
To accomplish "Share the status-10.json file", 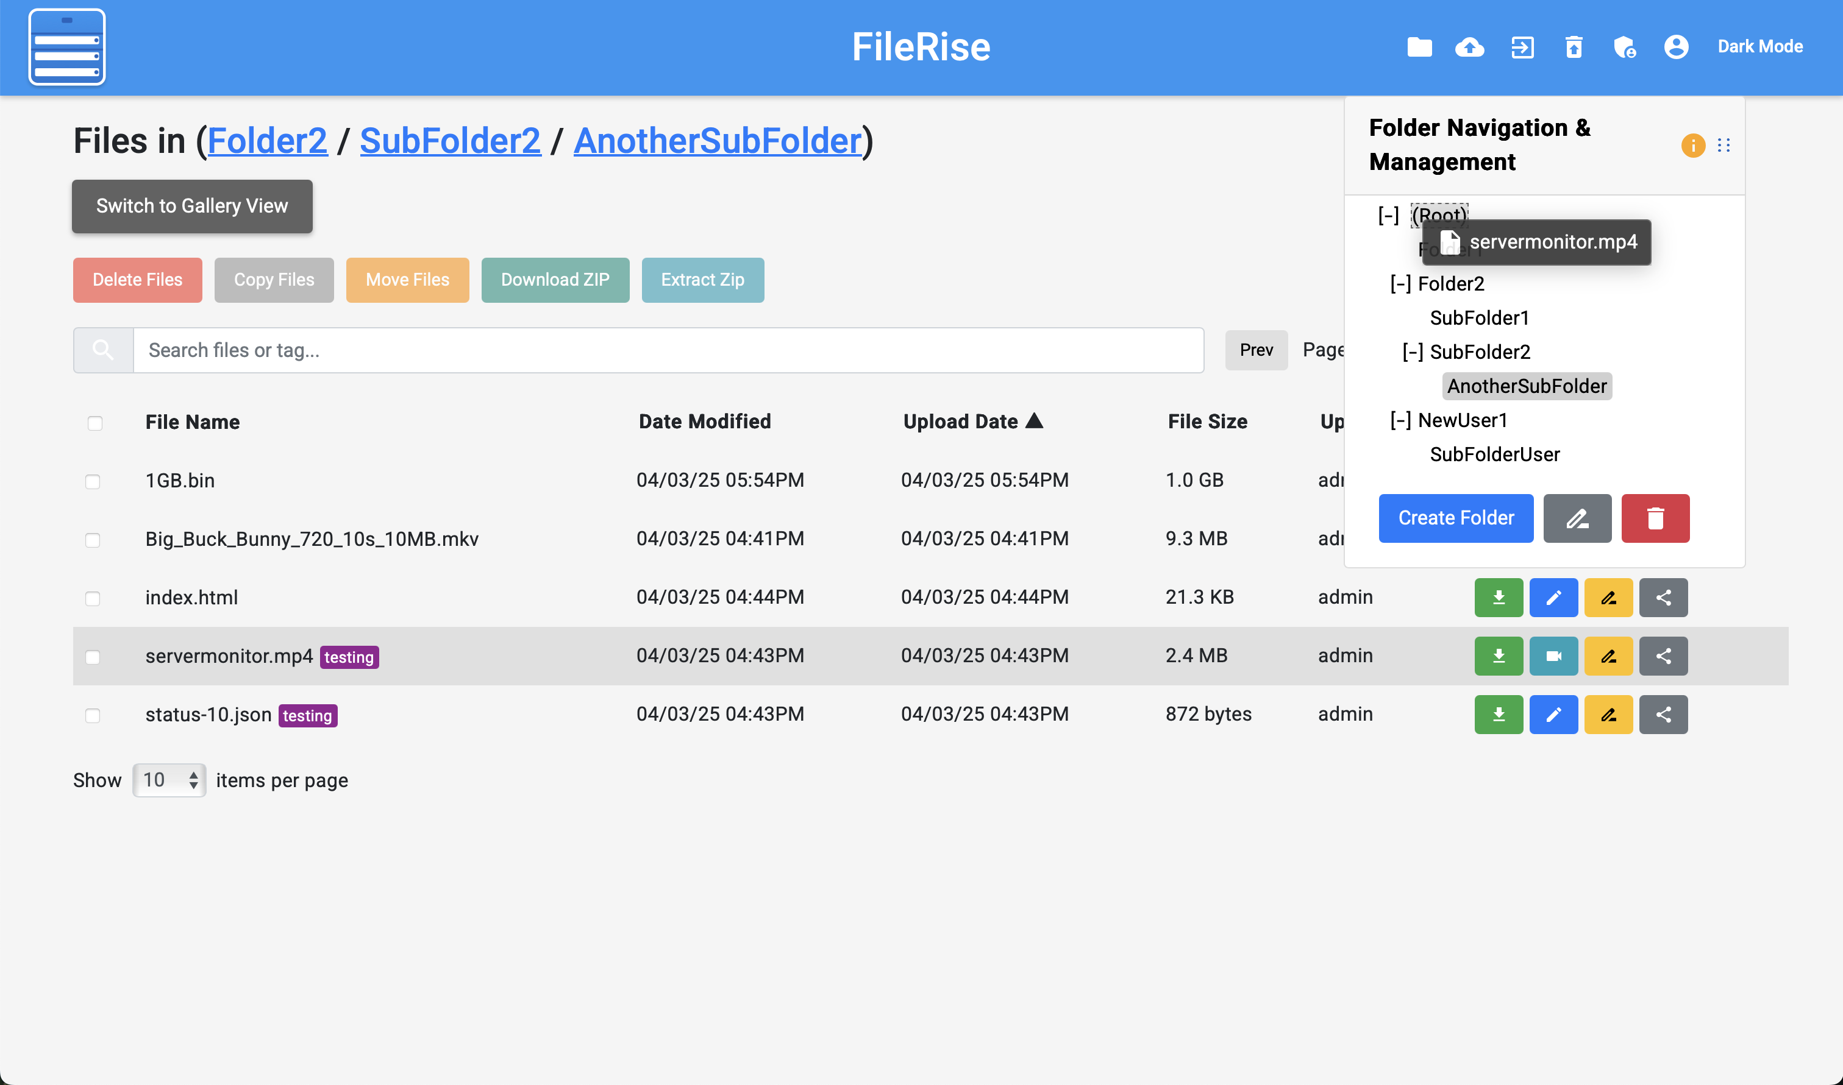I will (1663, 715).
